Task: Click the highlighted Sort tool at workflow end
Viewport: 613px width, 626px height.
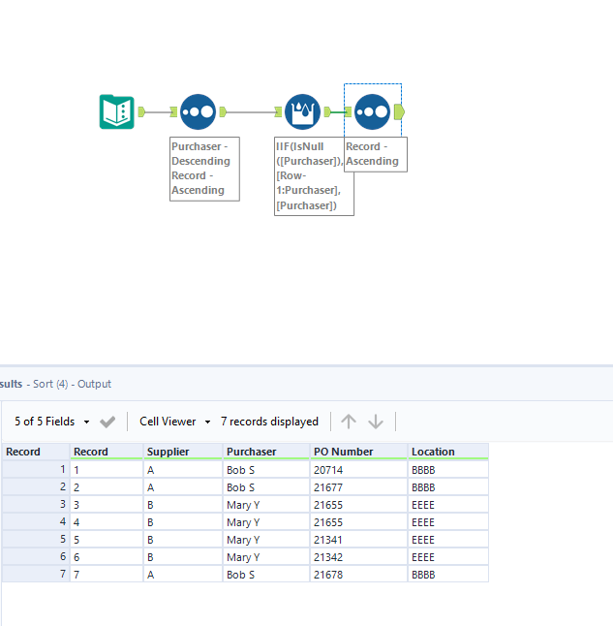Action: [372, 111]
